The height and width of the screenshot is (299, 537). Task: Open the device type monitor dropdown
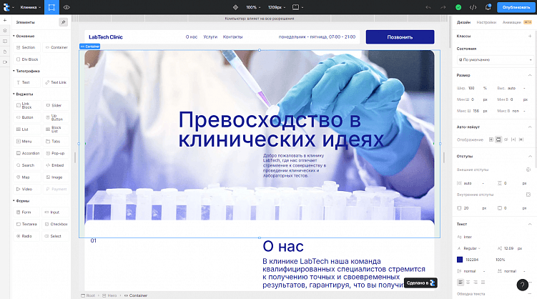click(297, 7)
